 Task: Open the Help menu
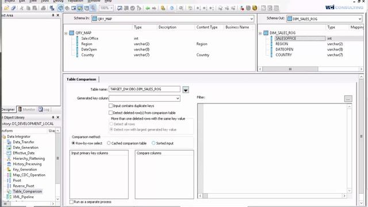pyautogui.click(x=108, y=1)
